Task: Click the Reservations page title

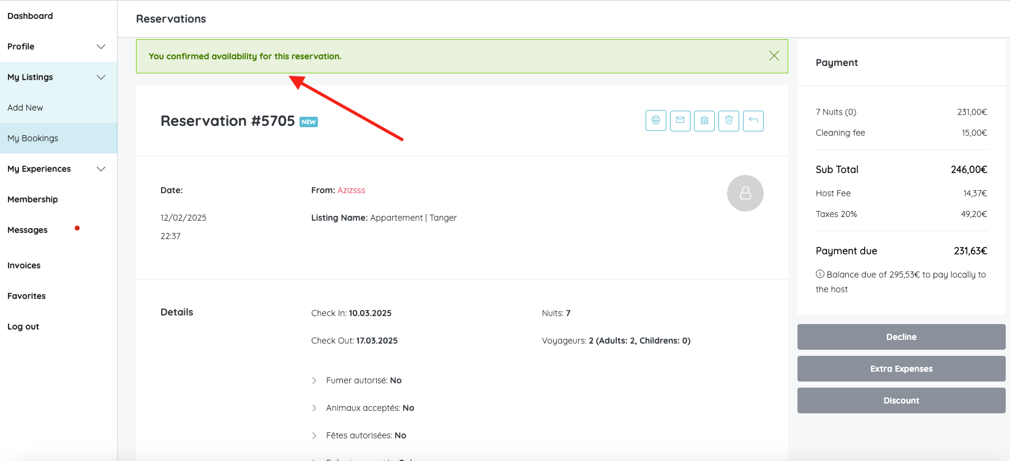Action: 171,19
